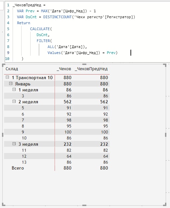Select the Январь row label
This screenshot has height=208, width=170.
point(23,84)
